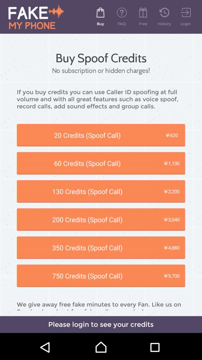Select the Free gift box icon
This screenshot has width=202, height=360.
(143, 13)
